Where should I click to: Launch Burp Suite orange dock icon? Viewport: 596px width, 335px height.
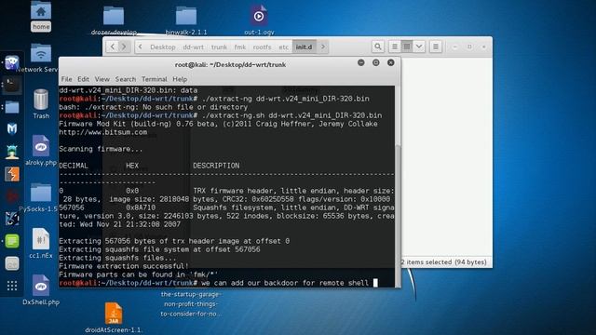pos(12,174)
